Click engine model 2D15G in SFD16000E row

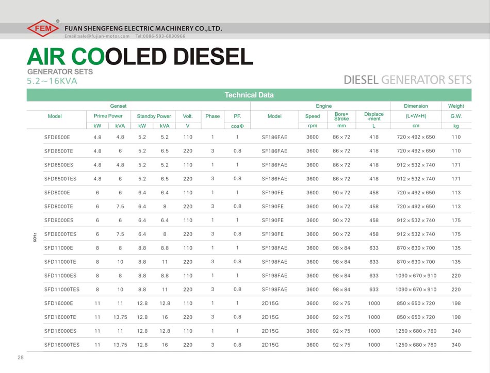(270, 303)
